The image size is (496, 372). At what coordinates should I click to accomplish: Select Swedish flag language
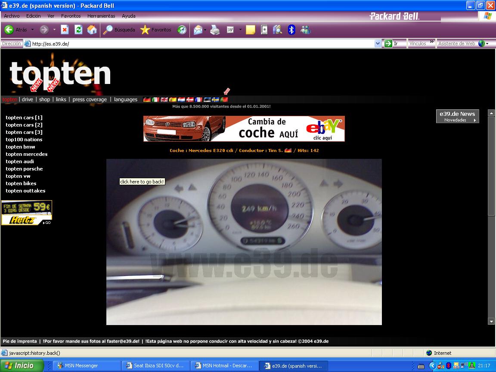coord(216,99)
